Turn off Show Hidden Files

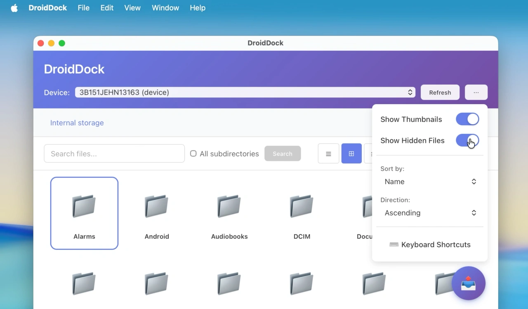pyautogui.click(x=467, y=140)
